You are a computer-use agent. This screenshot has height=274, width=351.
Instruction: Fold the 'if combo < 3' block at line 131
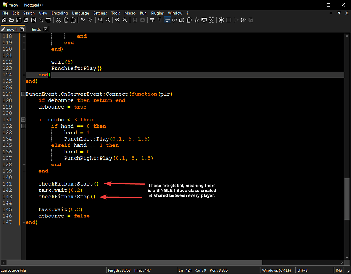click(23, 119)
